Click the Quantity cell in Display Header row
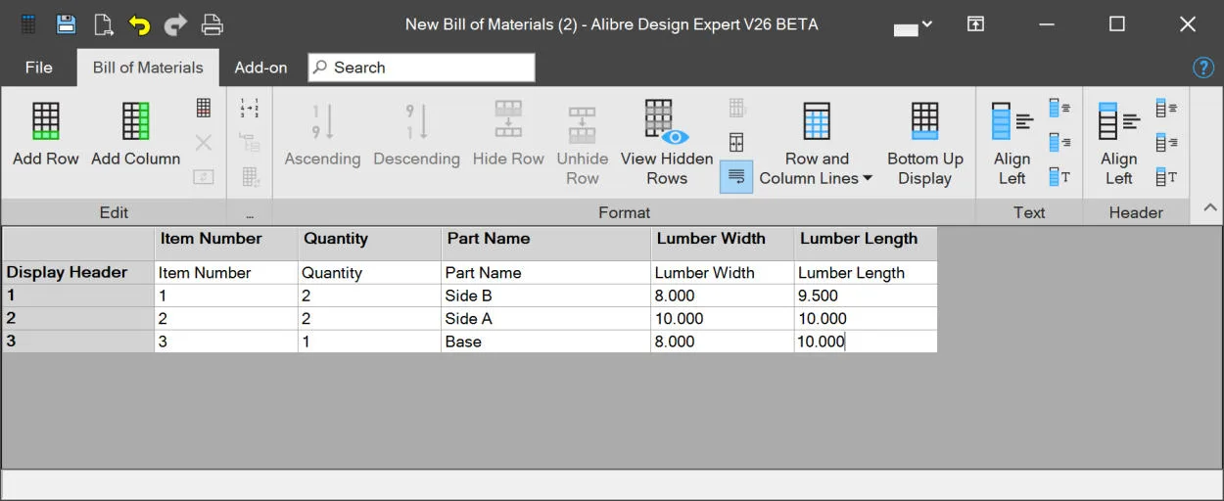The width and height of the screenshot is (1224, 501). click(369, 272)
